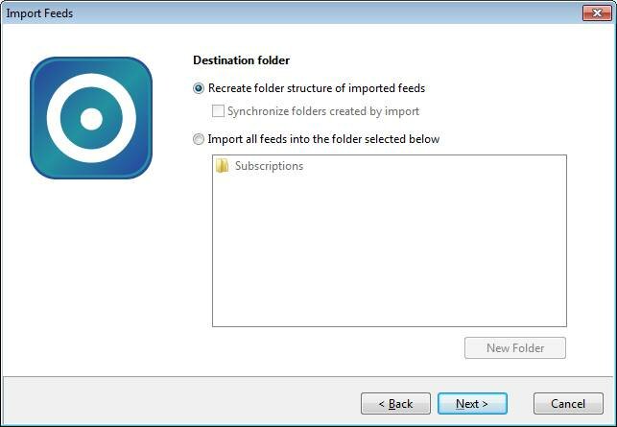
Task: Go to previous step with Back
Action: pyautogui.click(x=395, y=403)
